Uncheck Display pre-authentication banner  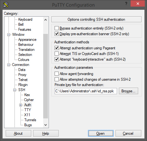coord(56,34)
